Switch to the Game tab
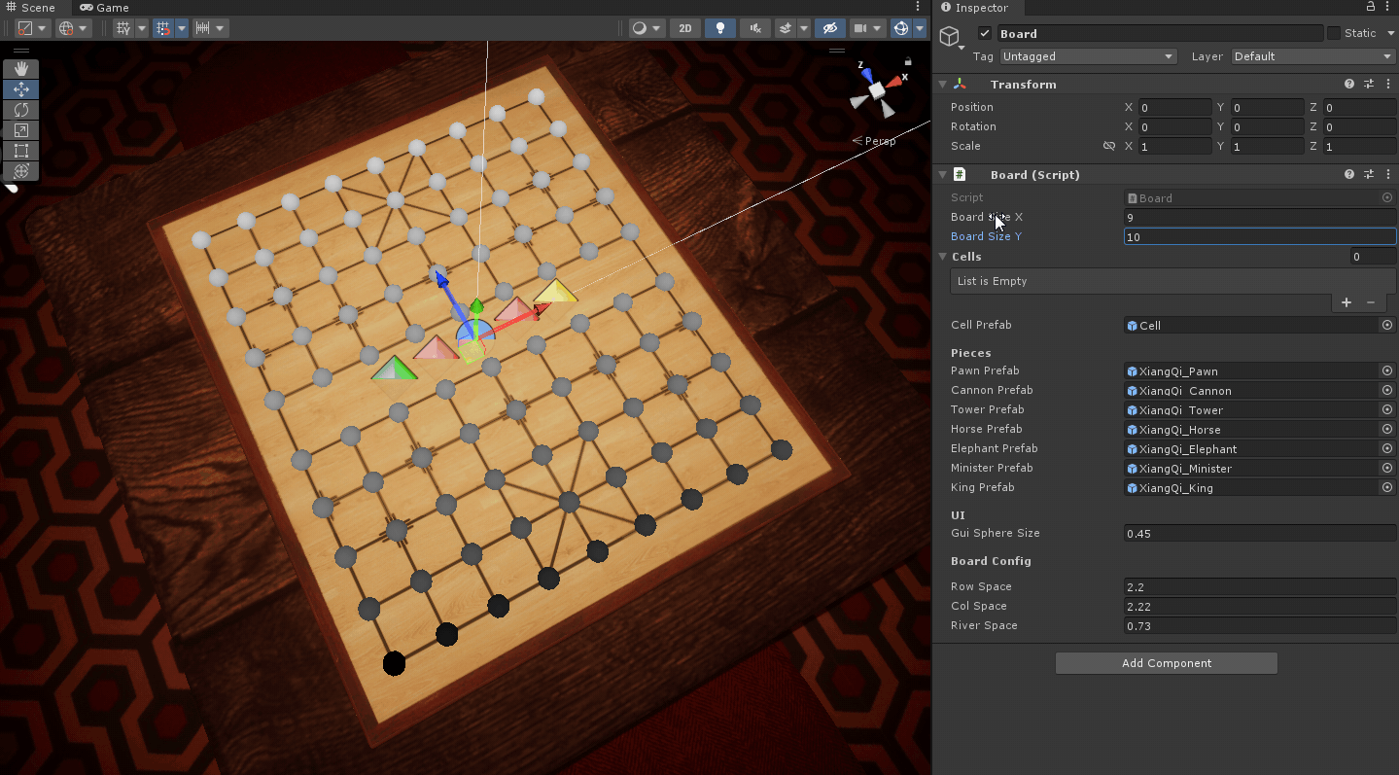The width and height of the screenshot is (1399, 775). (x=103, y=8)
